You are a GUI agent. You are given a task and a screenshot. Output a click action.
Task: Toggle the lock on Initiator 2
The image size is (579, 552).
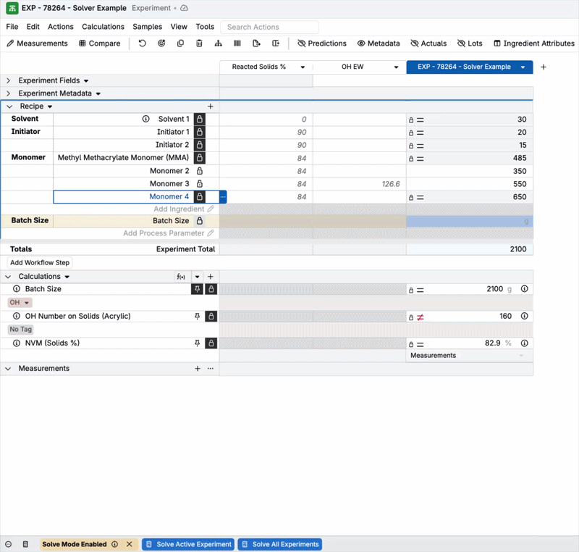point(200,145)
